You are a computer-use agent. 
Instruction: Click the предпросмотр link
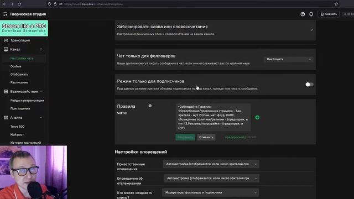pyautogui.click(x=236, y=137)
